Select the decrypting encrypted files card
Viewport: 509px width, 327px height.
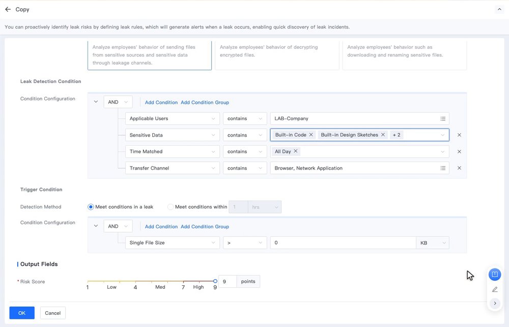tap(277, 56)
